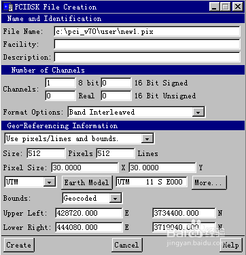The height and width of the screenshot is (255, 246).
Task: Minimize the PCIDSK File Creation window
Action: [x=214, y=7]
